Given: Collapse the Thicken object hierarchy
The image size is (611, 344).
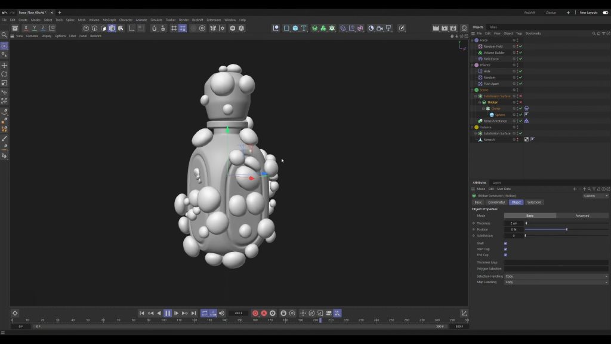Looking at the screenshot, I should (480, 102).
